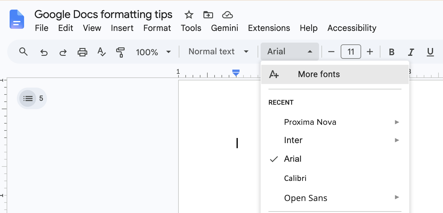Move document using folder icon
Screen dimensions: 443x213
[208, 14]
